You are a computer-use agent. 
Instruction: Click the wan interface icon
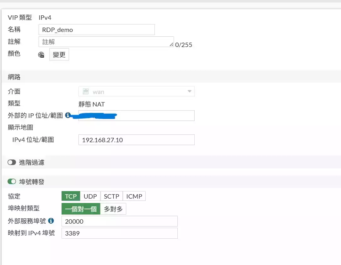86,91
